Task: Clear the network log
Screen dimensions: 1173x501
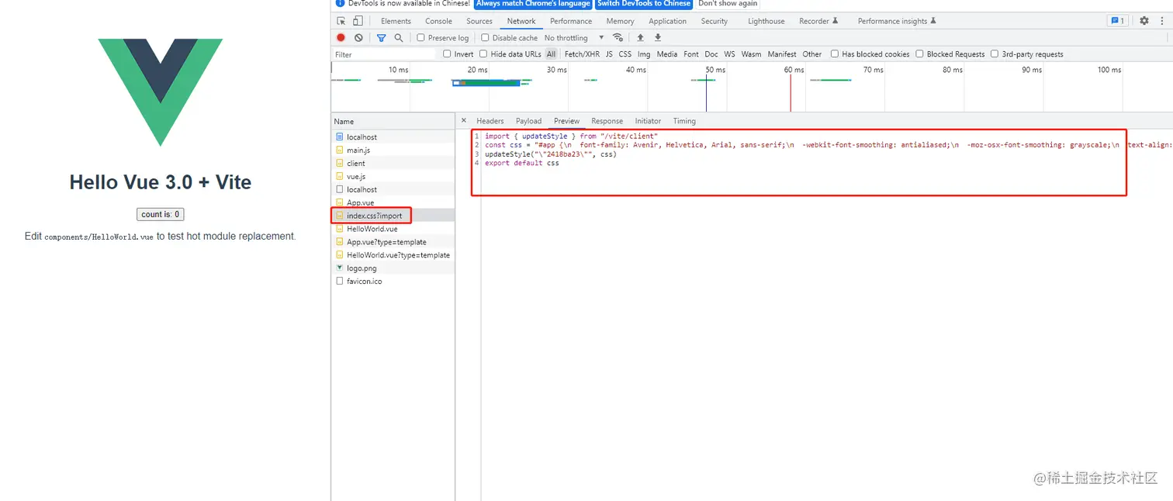Action: tap(358, 37)
